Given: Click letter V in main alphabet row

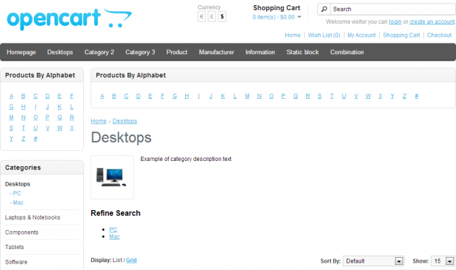Looking at the screenshot, I should pos(356,96).
